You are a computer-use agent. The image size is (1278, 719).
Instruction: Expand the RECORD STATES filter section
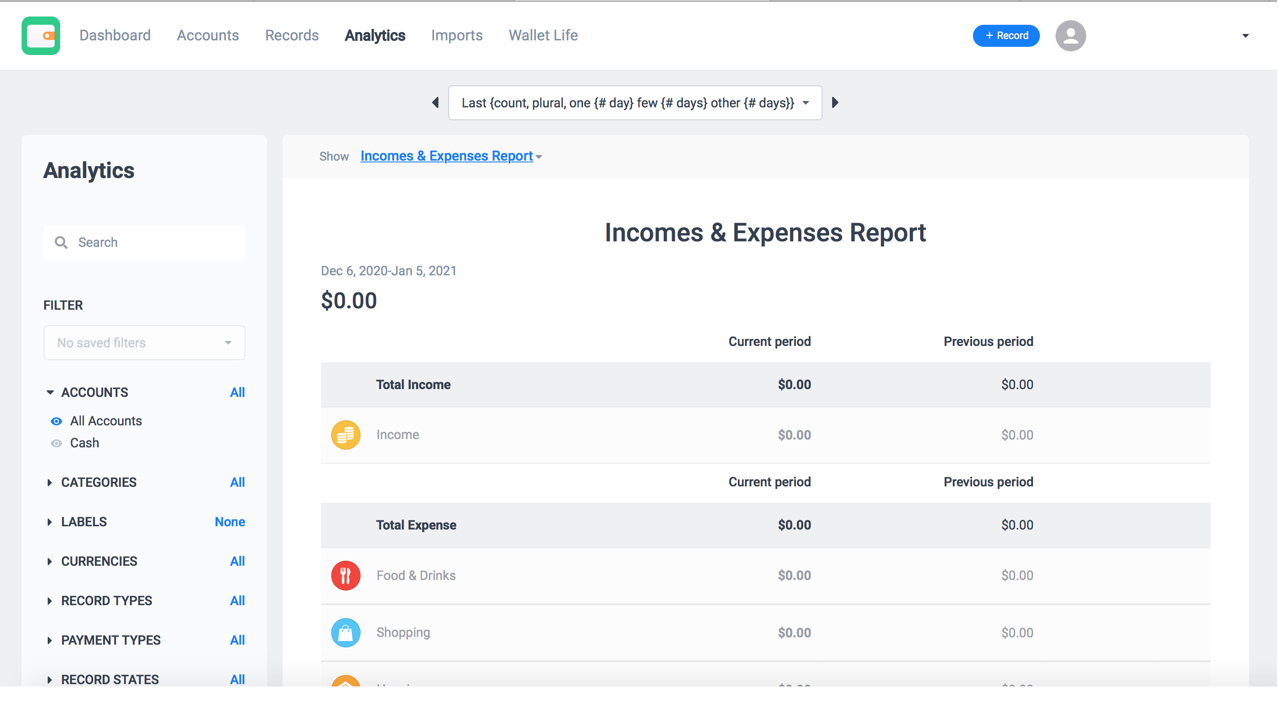point(50,679)
